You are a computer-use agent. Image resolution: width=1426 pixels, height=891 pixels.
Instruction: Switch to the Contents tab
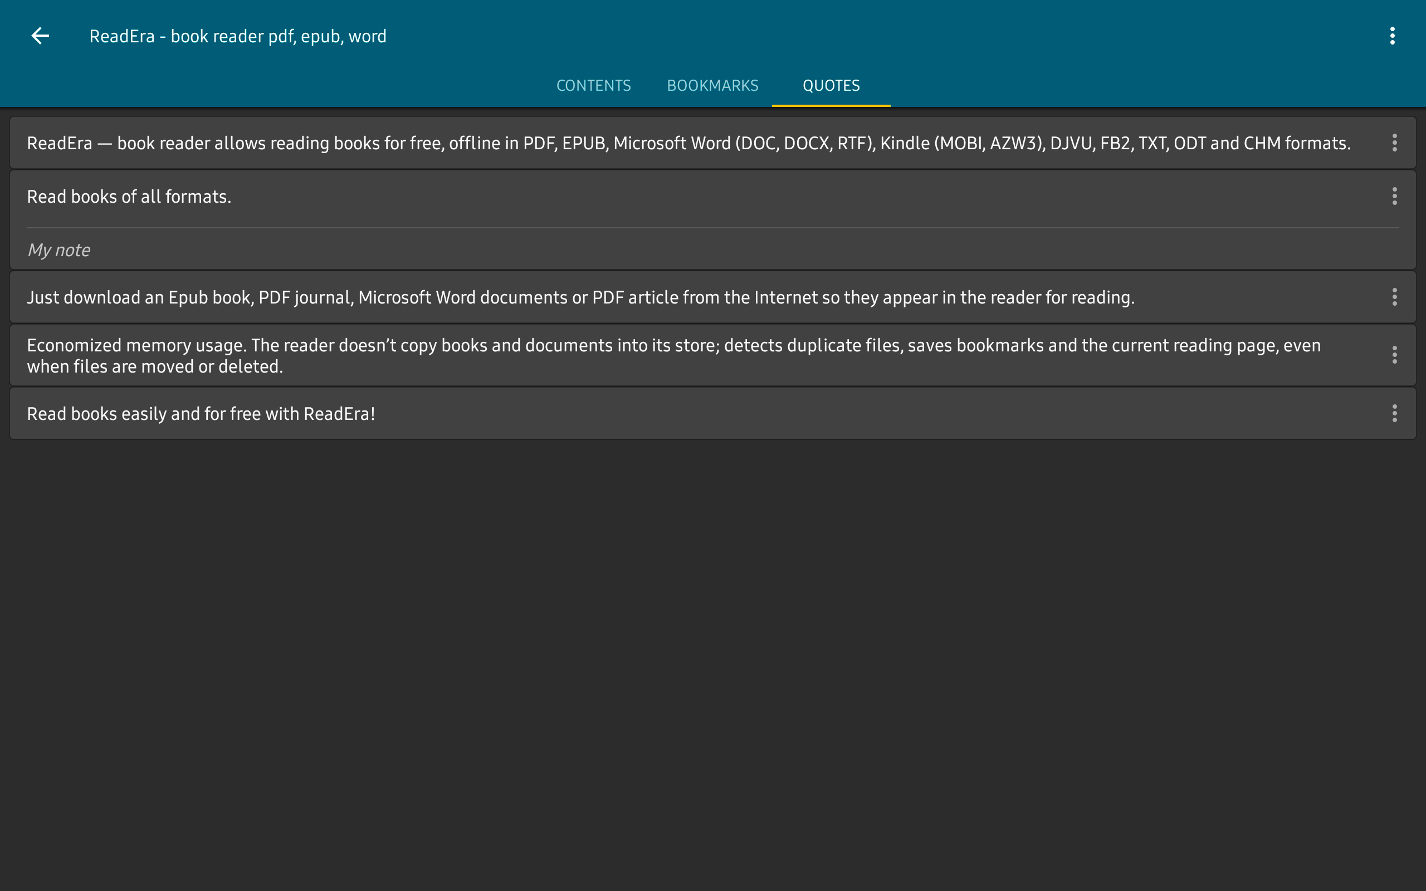(x=593, y=85)
